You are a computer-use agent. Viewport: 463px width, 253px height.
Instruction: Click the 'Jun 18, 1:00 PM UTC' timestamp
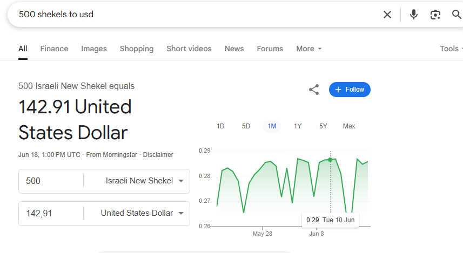pos(49,155)
